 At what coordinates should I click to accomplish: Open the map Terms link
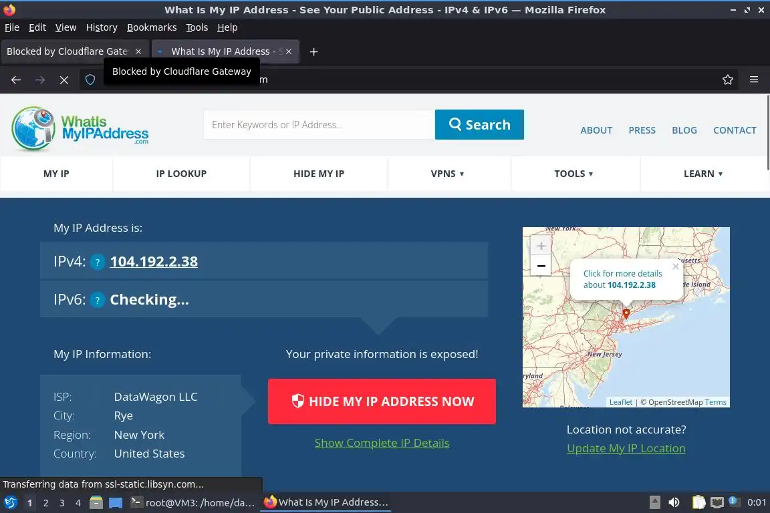pos(715,402)
